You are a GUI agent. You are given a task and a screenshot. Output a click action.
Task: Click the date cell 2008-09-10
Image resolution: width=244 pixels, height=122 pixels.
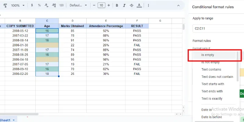(x=20, y=69)
